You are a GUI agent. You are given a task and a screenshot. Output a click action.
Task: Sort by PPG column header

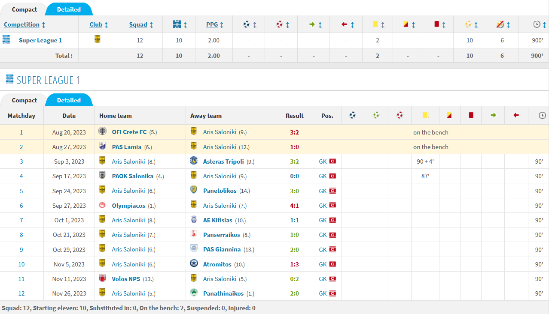click(212, 24)
